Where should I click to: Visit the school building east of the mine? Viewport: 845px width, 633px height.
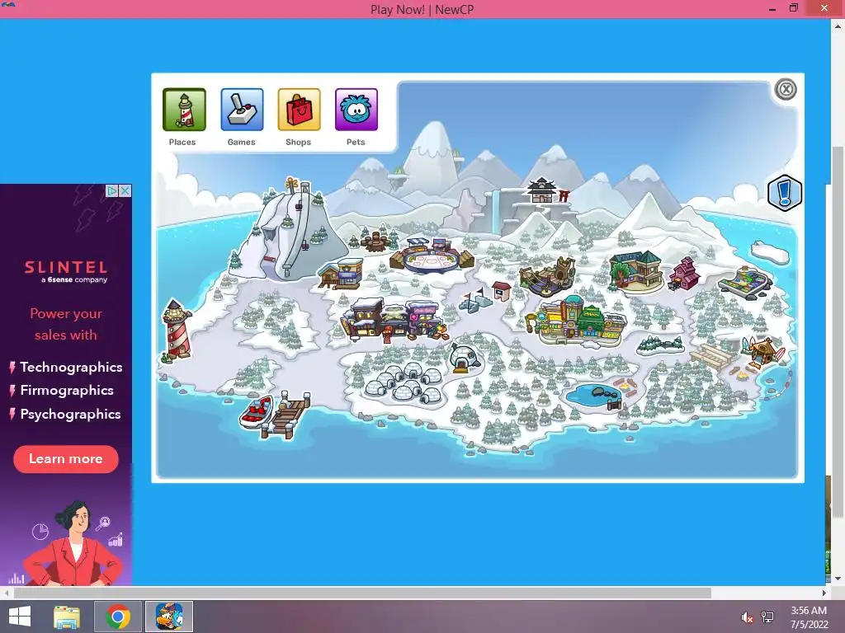635,270
